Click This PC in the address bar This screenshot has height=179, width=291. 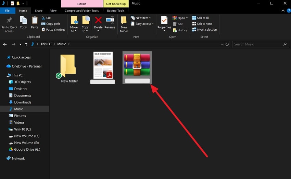click(x=46, y=44)
